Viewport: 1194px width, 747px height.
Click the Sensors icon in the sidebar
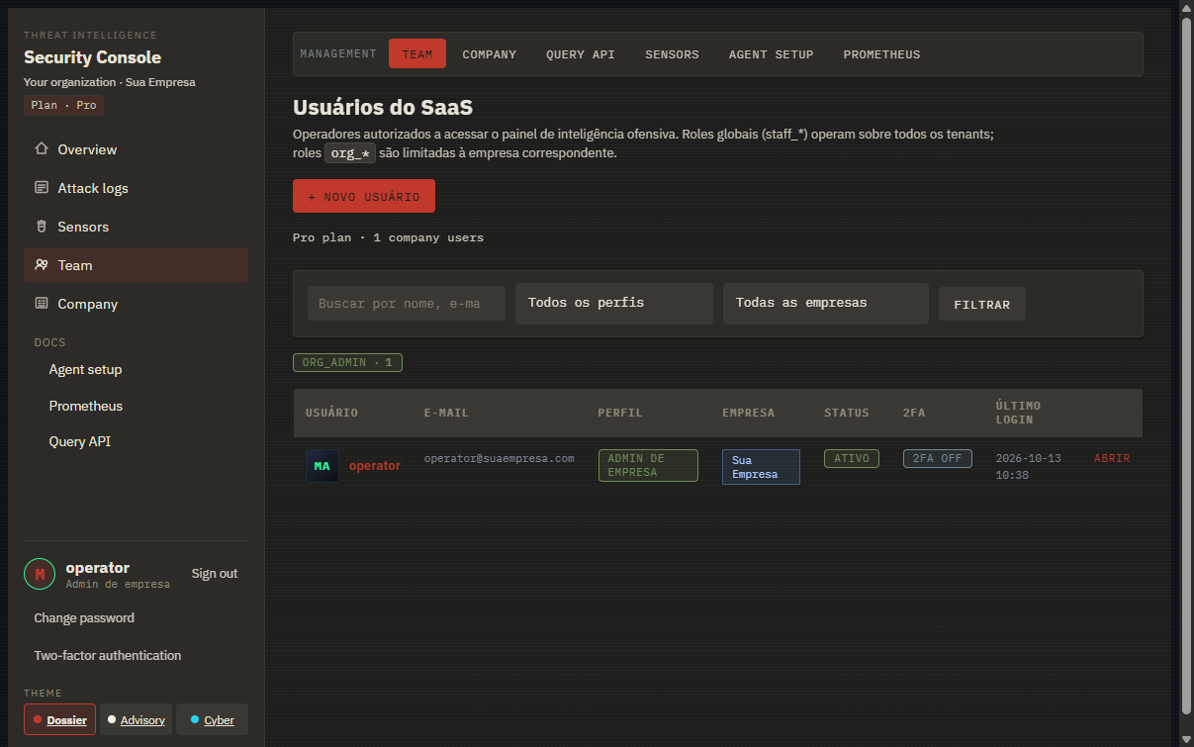[42, 227]
